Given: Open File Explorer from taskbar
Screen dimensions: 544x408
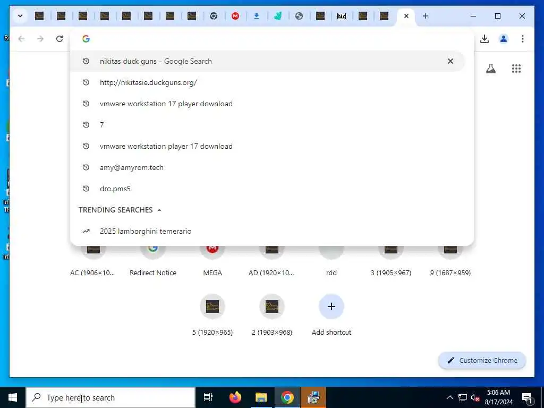Looking at the screenshot, I should [x=261, y=397].
